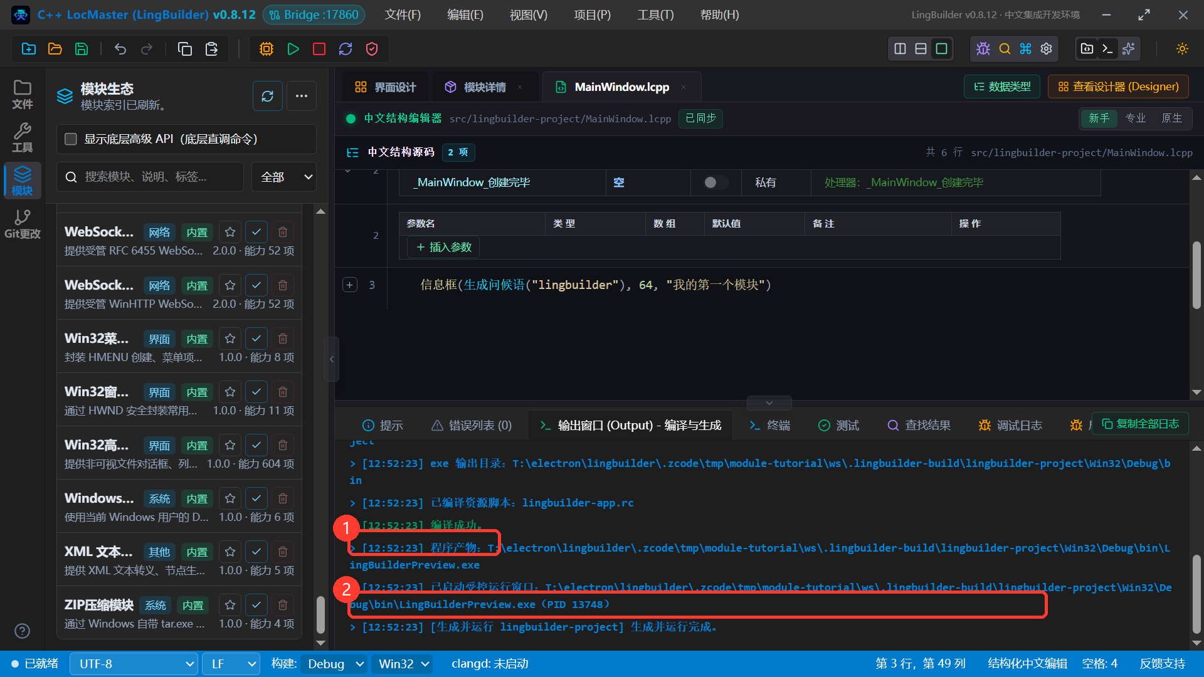Open the Win32 platform dropdown

[403, 664]
